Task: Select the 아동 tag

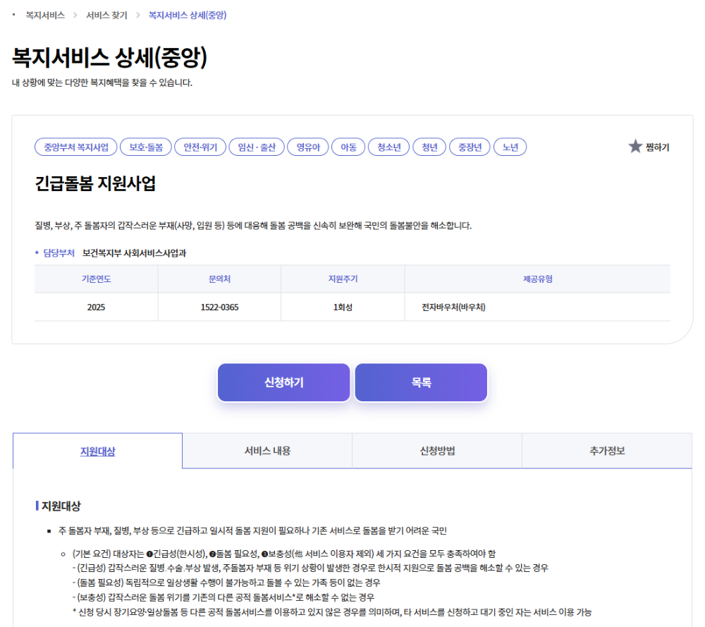Action: 348,147
